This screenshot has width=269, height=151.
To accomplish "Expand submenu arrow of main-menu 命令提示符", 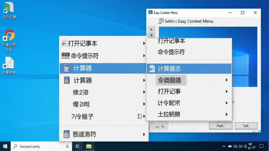I will pyautogui.click(x=144, y=56).
